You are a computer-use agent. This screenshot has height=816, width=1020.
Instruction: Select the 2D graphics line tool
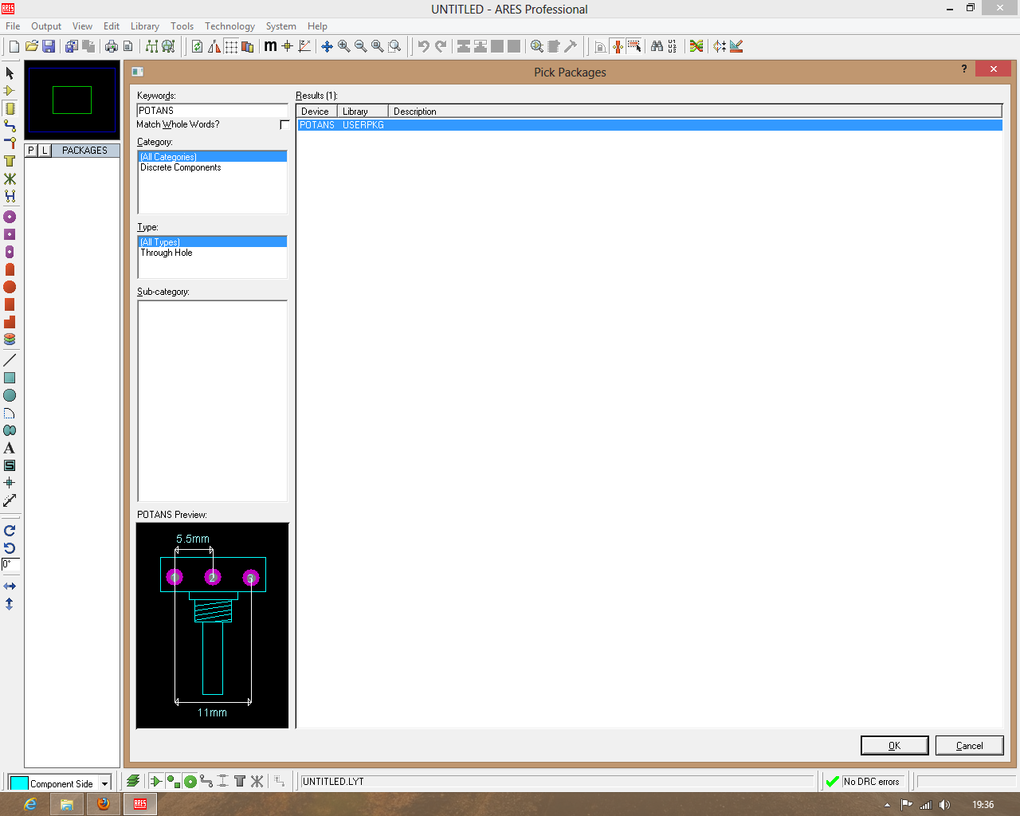[x=10, y=360]
